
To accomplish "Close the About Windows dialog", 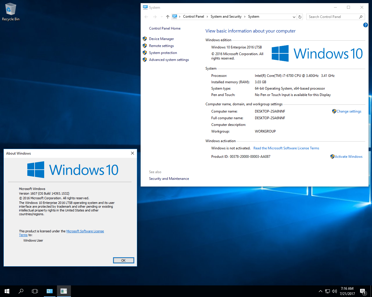I will click(133, 153).
